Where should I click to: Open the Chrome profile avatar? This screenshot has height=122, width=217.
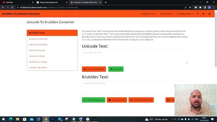click(x=210, y=7)
